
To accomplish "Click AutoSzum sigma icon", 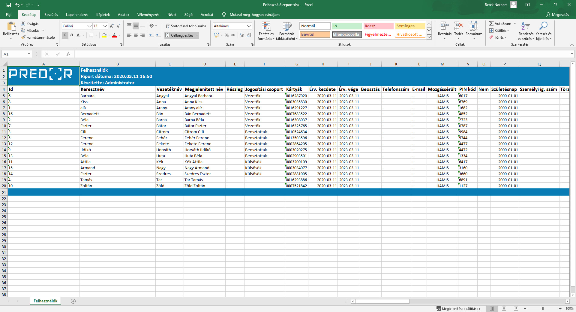I will [491, 23].
